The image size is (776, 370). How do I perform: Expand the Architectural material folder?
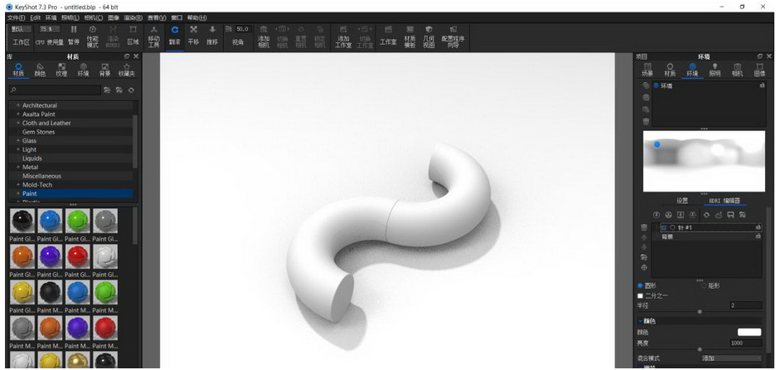click(x=17, y=105)
